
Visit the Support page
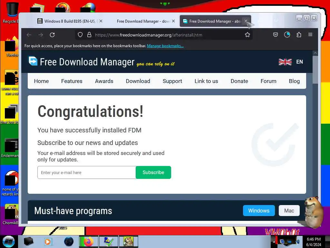[x=172, y=81]
